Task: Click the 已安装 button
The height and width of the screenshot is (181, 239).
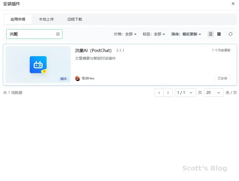Action: [222, 78]
